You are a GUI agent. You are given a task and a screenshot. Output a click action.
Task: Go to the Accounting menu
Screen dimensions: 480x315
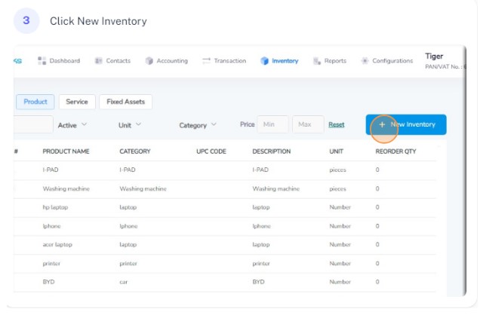pyautogui.click(x=167, y=61)
